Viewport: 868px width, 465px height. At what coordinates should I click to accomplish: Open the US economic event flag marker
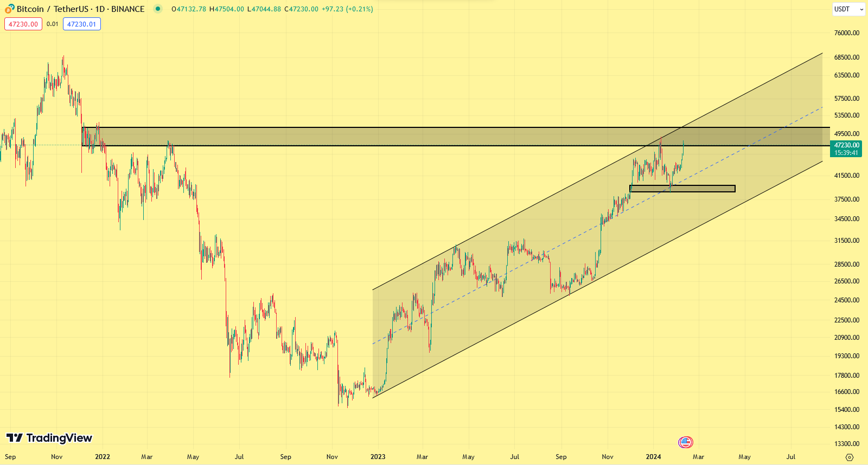(x=685, y=442)
